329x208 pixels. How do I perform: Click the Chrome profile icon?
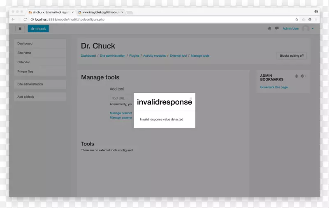coord(316,12)
